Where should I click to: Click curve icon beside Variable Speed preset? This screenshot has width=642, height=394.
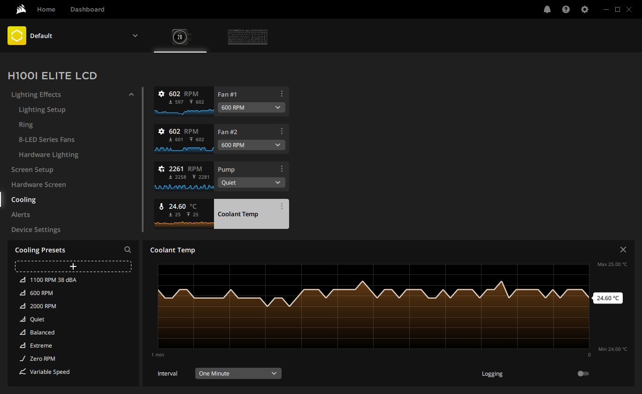coord(23,371)
